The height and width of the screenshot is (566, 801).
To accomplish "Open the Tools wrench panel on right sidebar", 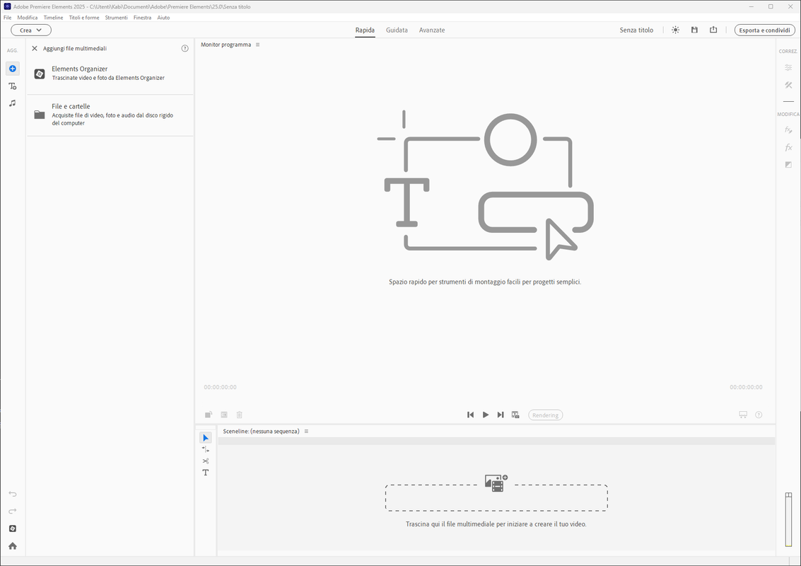I will [788, 86].
